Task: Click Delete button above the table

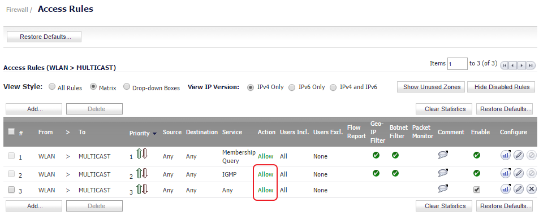Action: [x=94, y=109]
